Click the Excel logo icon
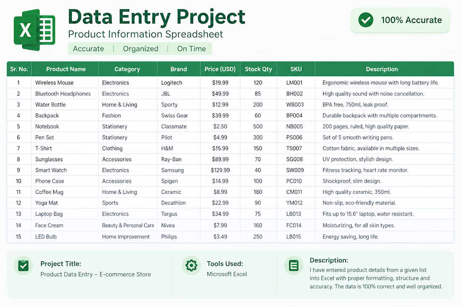Screen dimensions: 461x307 (34, 30)
